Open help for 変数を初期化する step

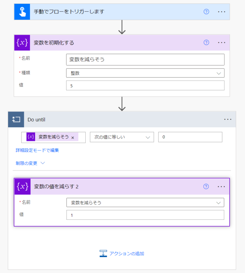pos(206,43)
